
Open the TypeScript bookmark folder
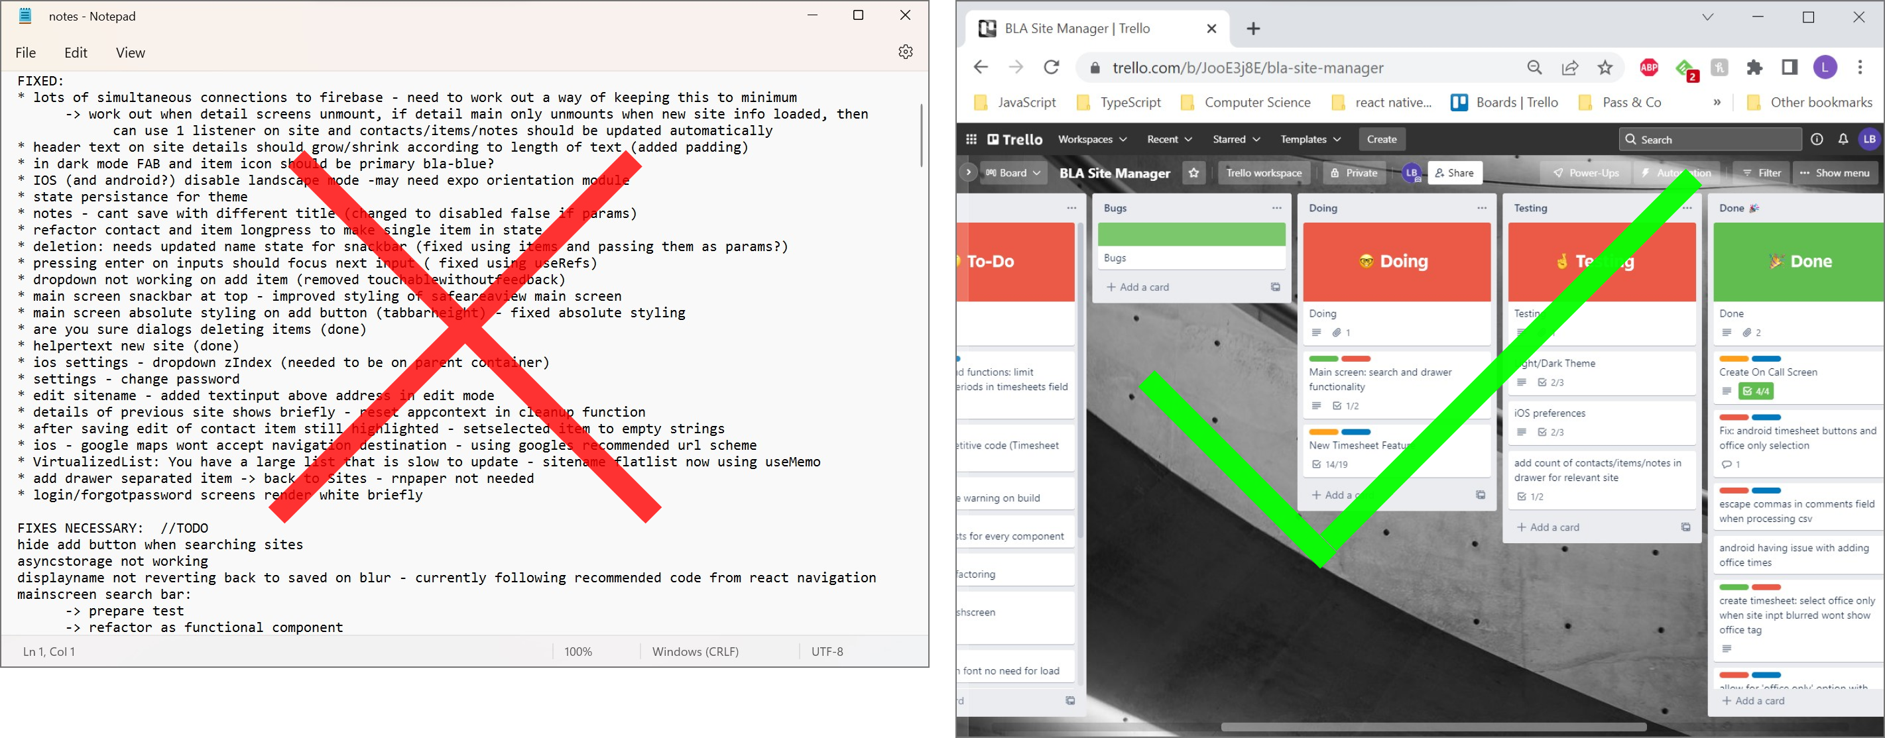pos(1118,103)
